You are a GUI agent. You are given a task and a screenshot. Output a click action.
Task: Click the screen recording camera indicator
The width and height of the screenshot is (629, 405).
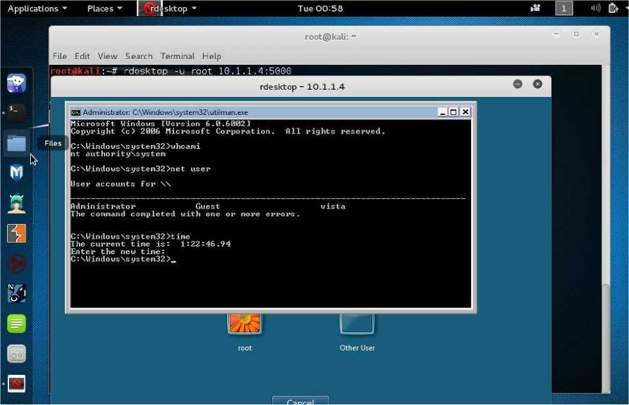click(535, 8)
